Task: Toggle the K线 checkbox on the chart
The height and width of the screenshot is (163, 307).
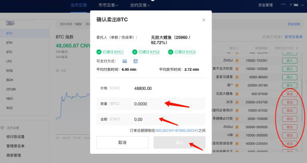Action: click(x=57, y=71)
